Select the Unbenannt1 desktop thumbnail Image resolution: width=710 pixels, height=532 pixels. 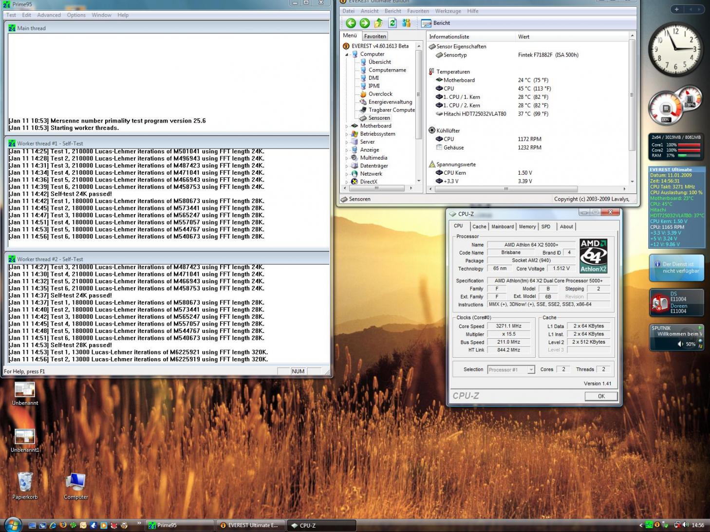(25, 437)
